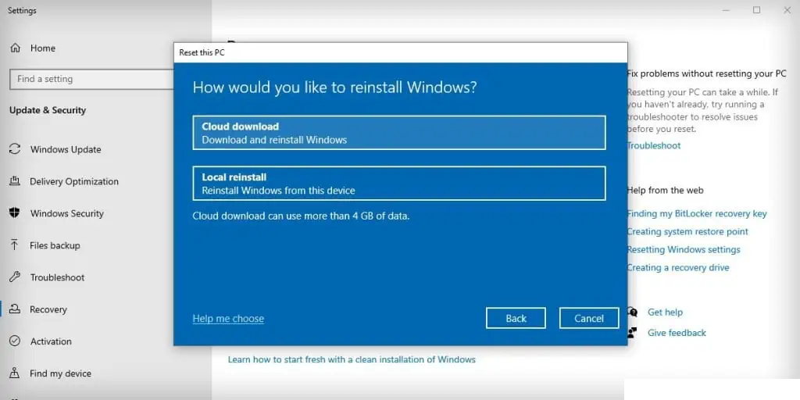Open Creating a recovery drive link
Viewport: 800px width, 400px height.
tap(677, 267)
